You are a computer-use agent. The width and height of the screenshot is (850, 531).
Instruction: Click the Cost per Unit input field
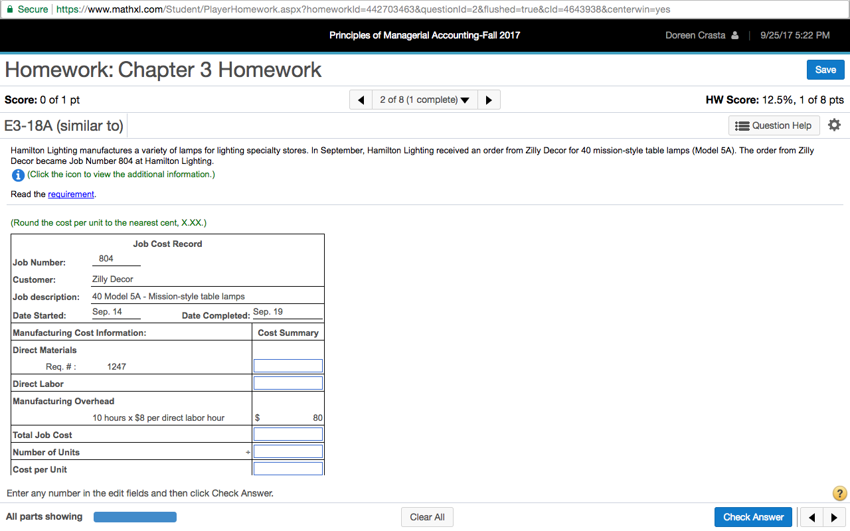[x=288, y=469]
